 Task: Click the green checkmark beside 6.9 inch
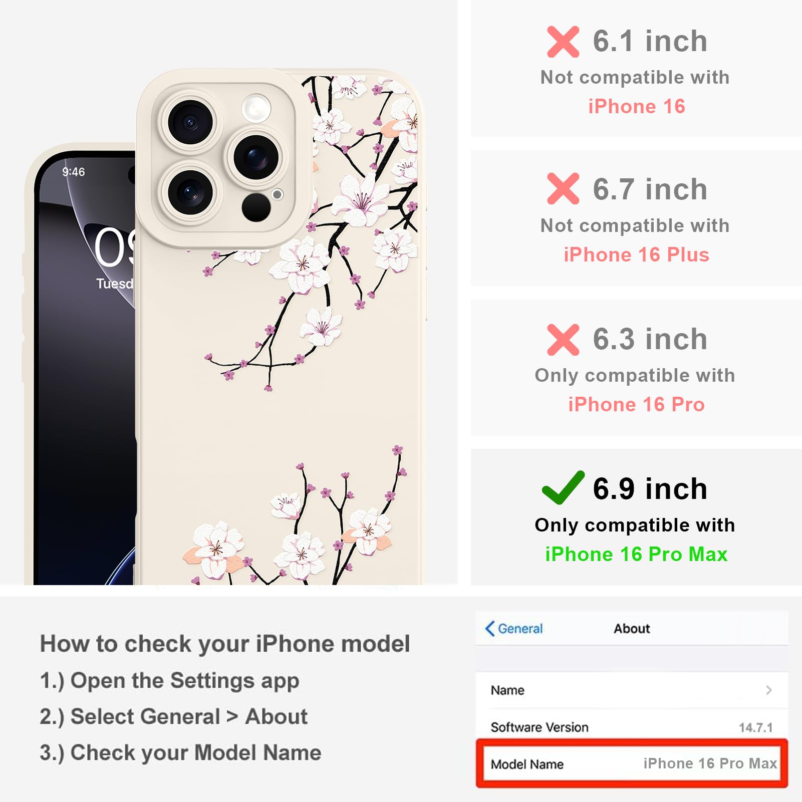click(563, 487)
